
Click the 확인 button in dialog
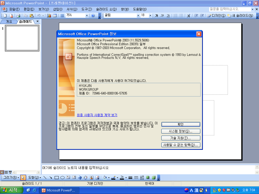181,124
